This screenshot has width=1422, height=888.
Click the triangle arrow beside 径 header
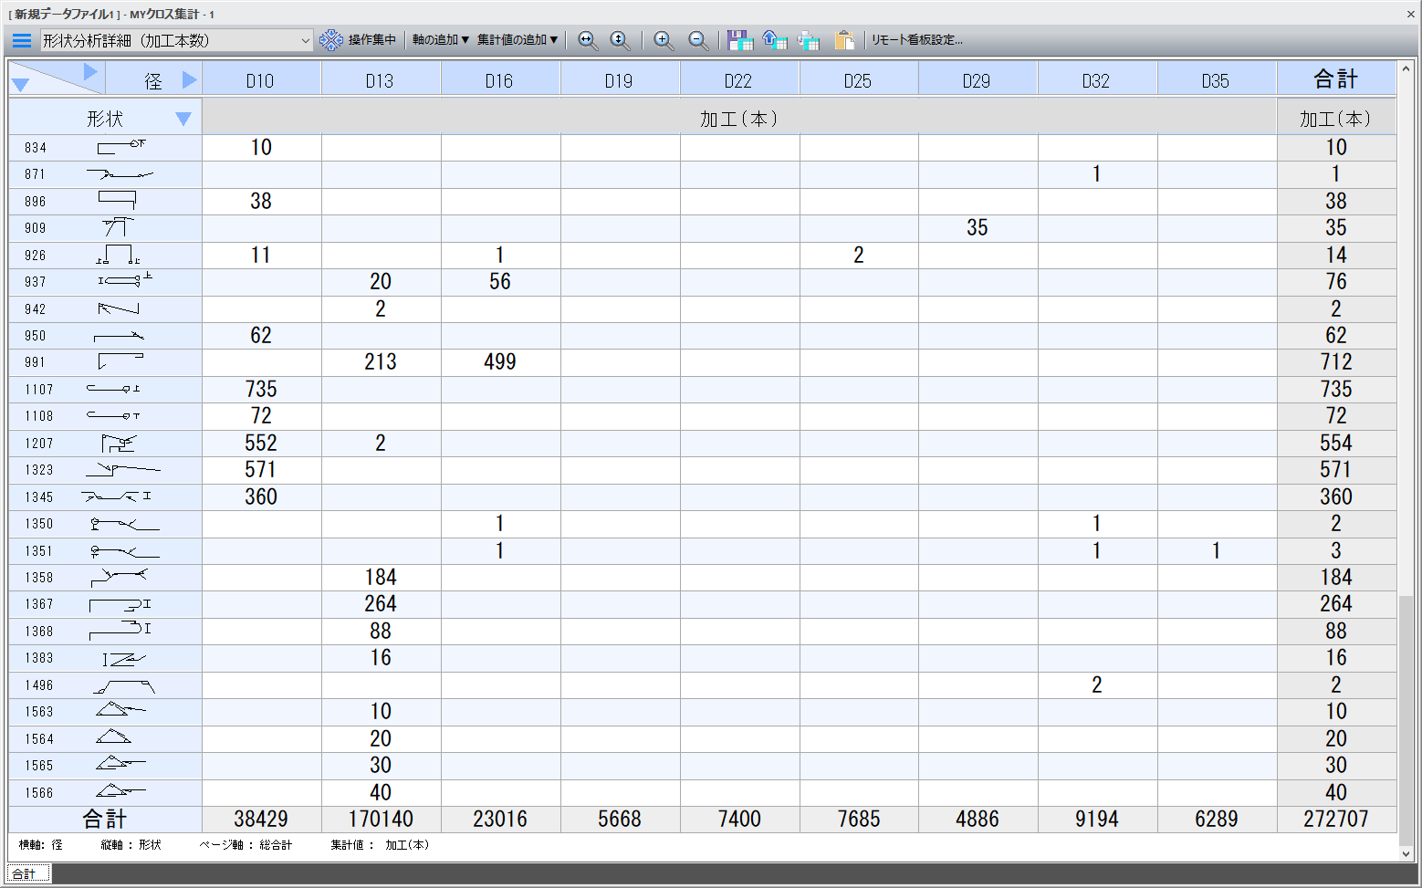point(189,80)
